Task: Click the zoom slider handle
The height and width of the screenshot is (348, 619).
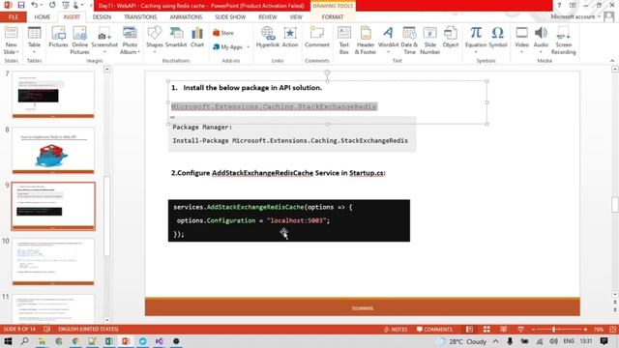Action: [554, 329]
